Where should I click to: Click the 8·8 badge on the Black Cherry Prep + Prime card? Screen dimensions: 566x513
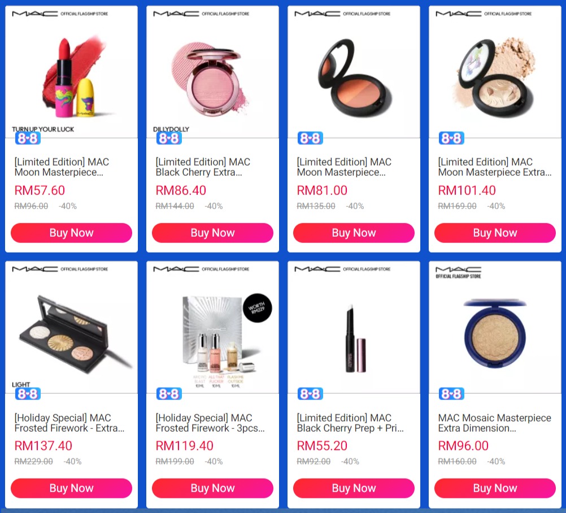[x=310, y=394]
